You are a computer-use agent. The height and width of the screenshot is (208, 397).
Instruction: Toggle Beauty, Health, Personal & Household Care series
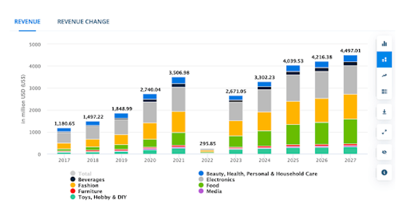click(x=258, y=174)
